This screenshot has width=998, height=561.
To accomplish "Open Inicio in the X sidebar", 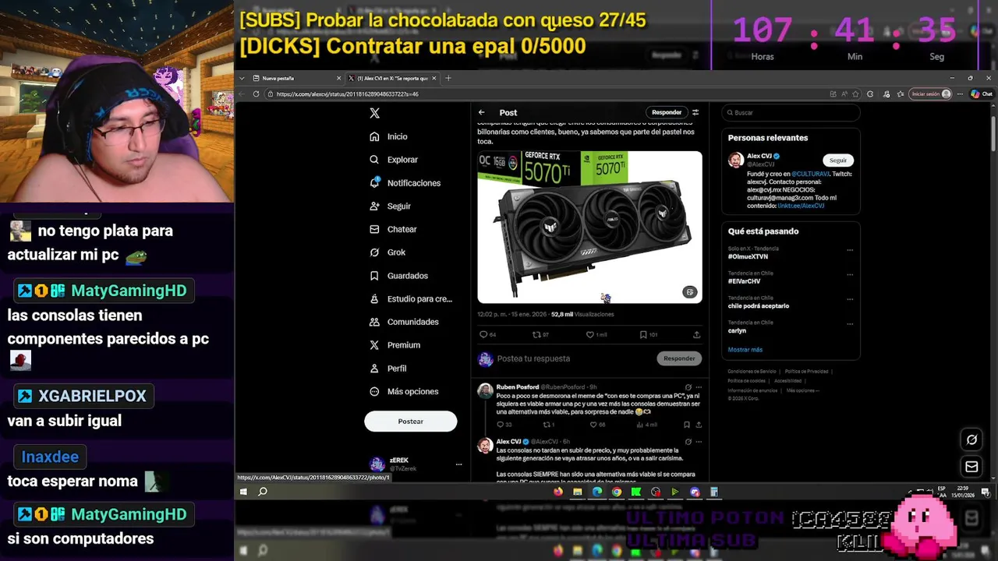I will point(389,136).
